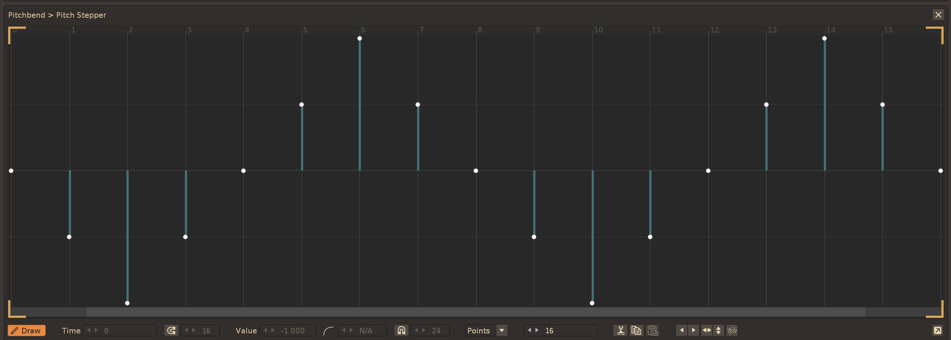Click the randomize/humanize dots icon
Image resolution: width=951 pixels, height=340 pixels.
coord(732,330)
